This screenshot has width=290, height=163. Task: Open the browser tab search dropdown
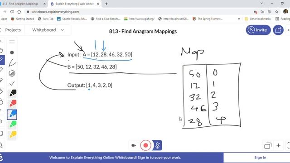tap(261, 3)
